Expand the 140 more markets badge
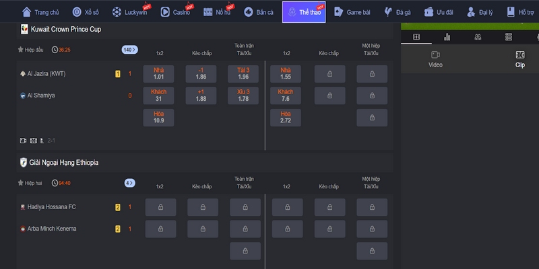The image size is (539, 269). tap(129, 50)
